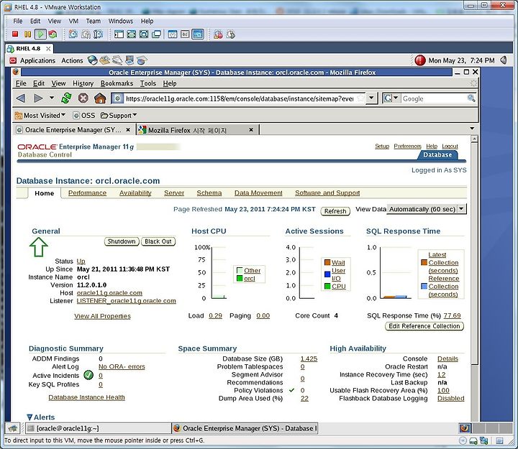Click the Black Out button
518x449 pixels.
pos(158,241)
